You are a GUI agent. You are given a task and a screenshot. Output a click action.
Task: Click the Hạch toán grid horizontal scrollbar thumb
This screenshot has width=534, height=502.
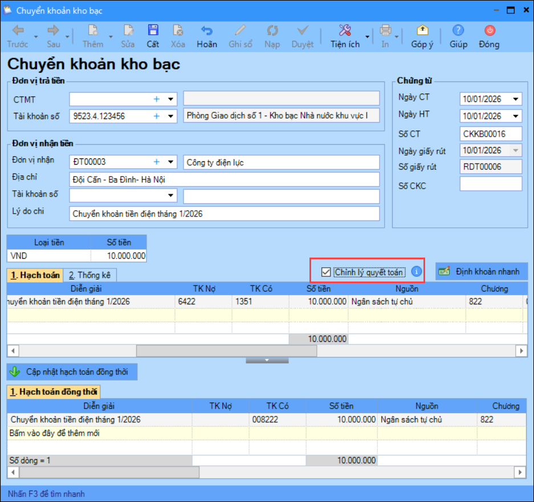226,350
